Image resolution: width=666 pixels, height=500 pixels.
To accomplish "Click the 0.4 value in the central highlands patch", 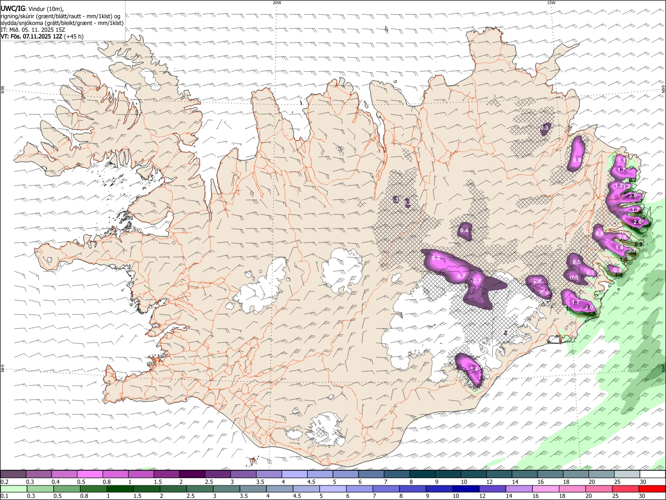I will click(x=464, y=231).
